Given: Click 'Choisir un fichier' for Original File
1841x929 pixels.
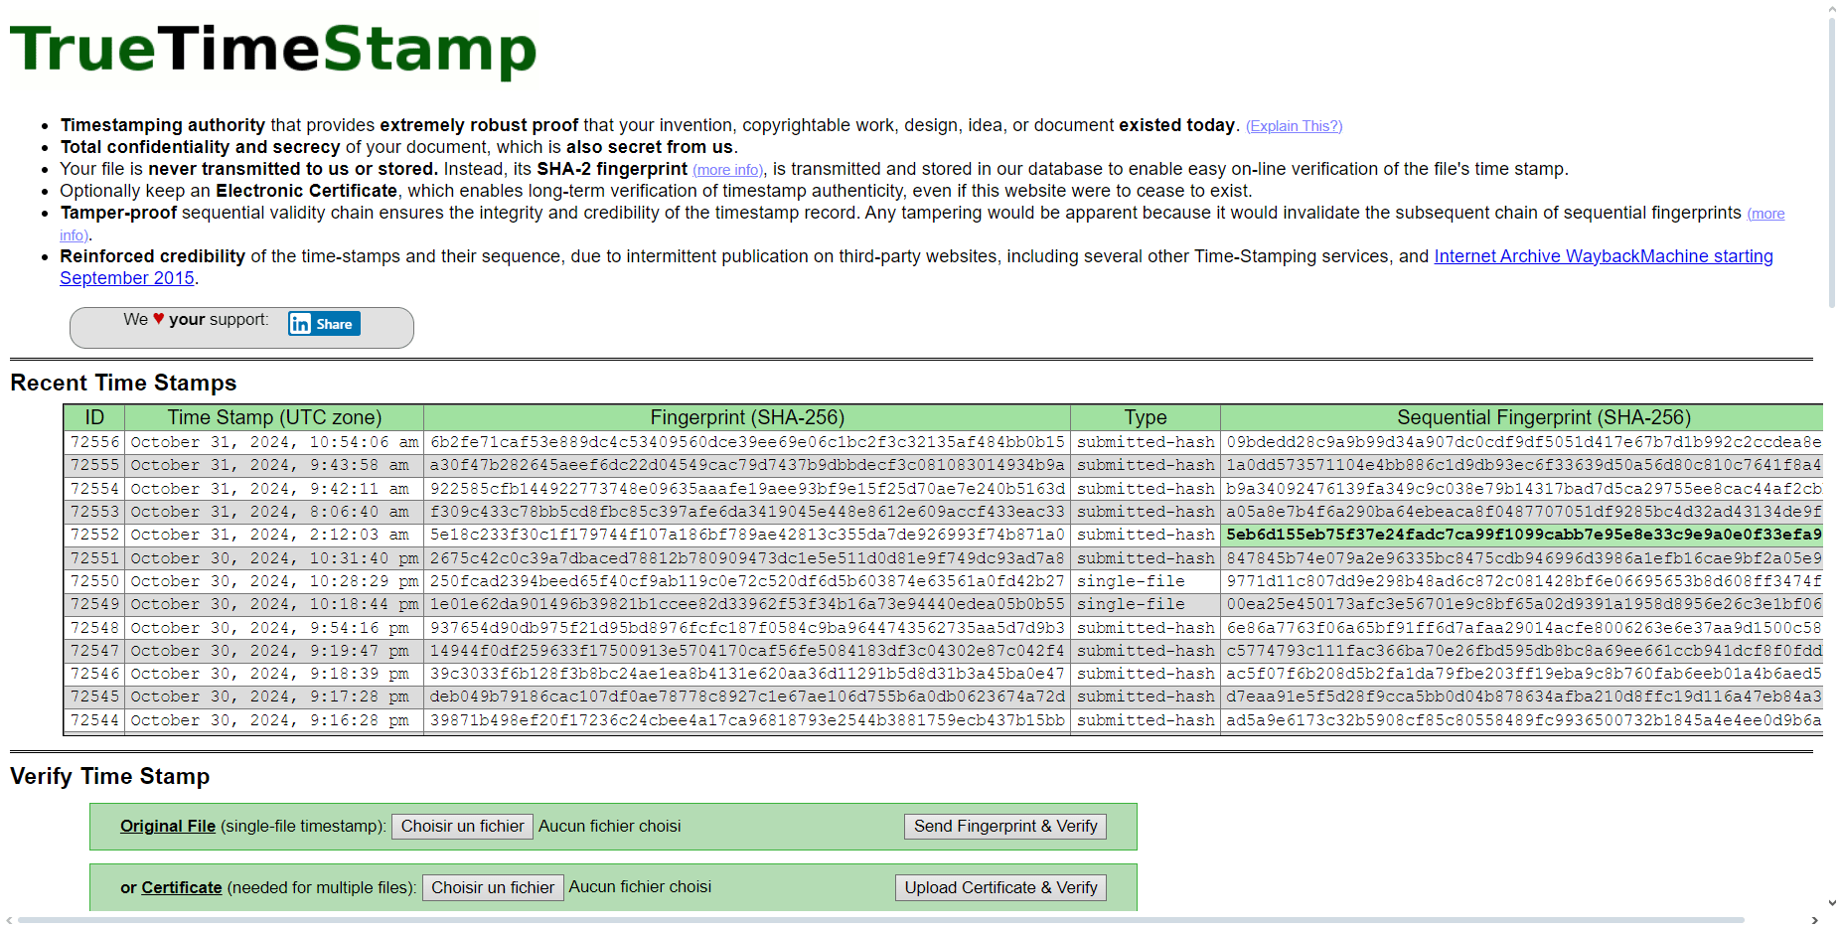Looking at the screenshot, I should pos(462,826).
